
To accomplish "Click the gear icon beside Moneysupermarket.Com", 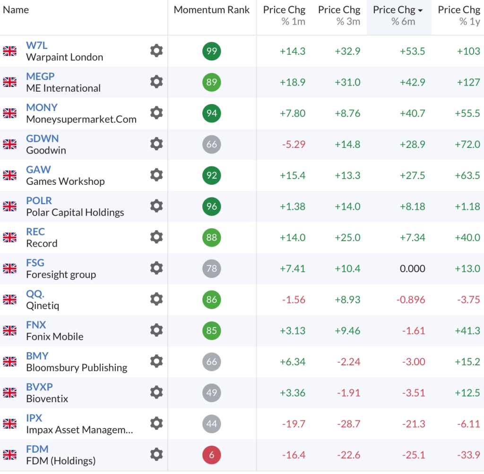I will coord(156,113).
